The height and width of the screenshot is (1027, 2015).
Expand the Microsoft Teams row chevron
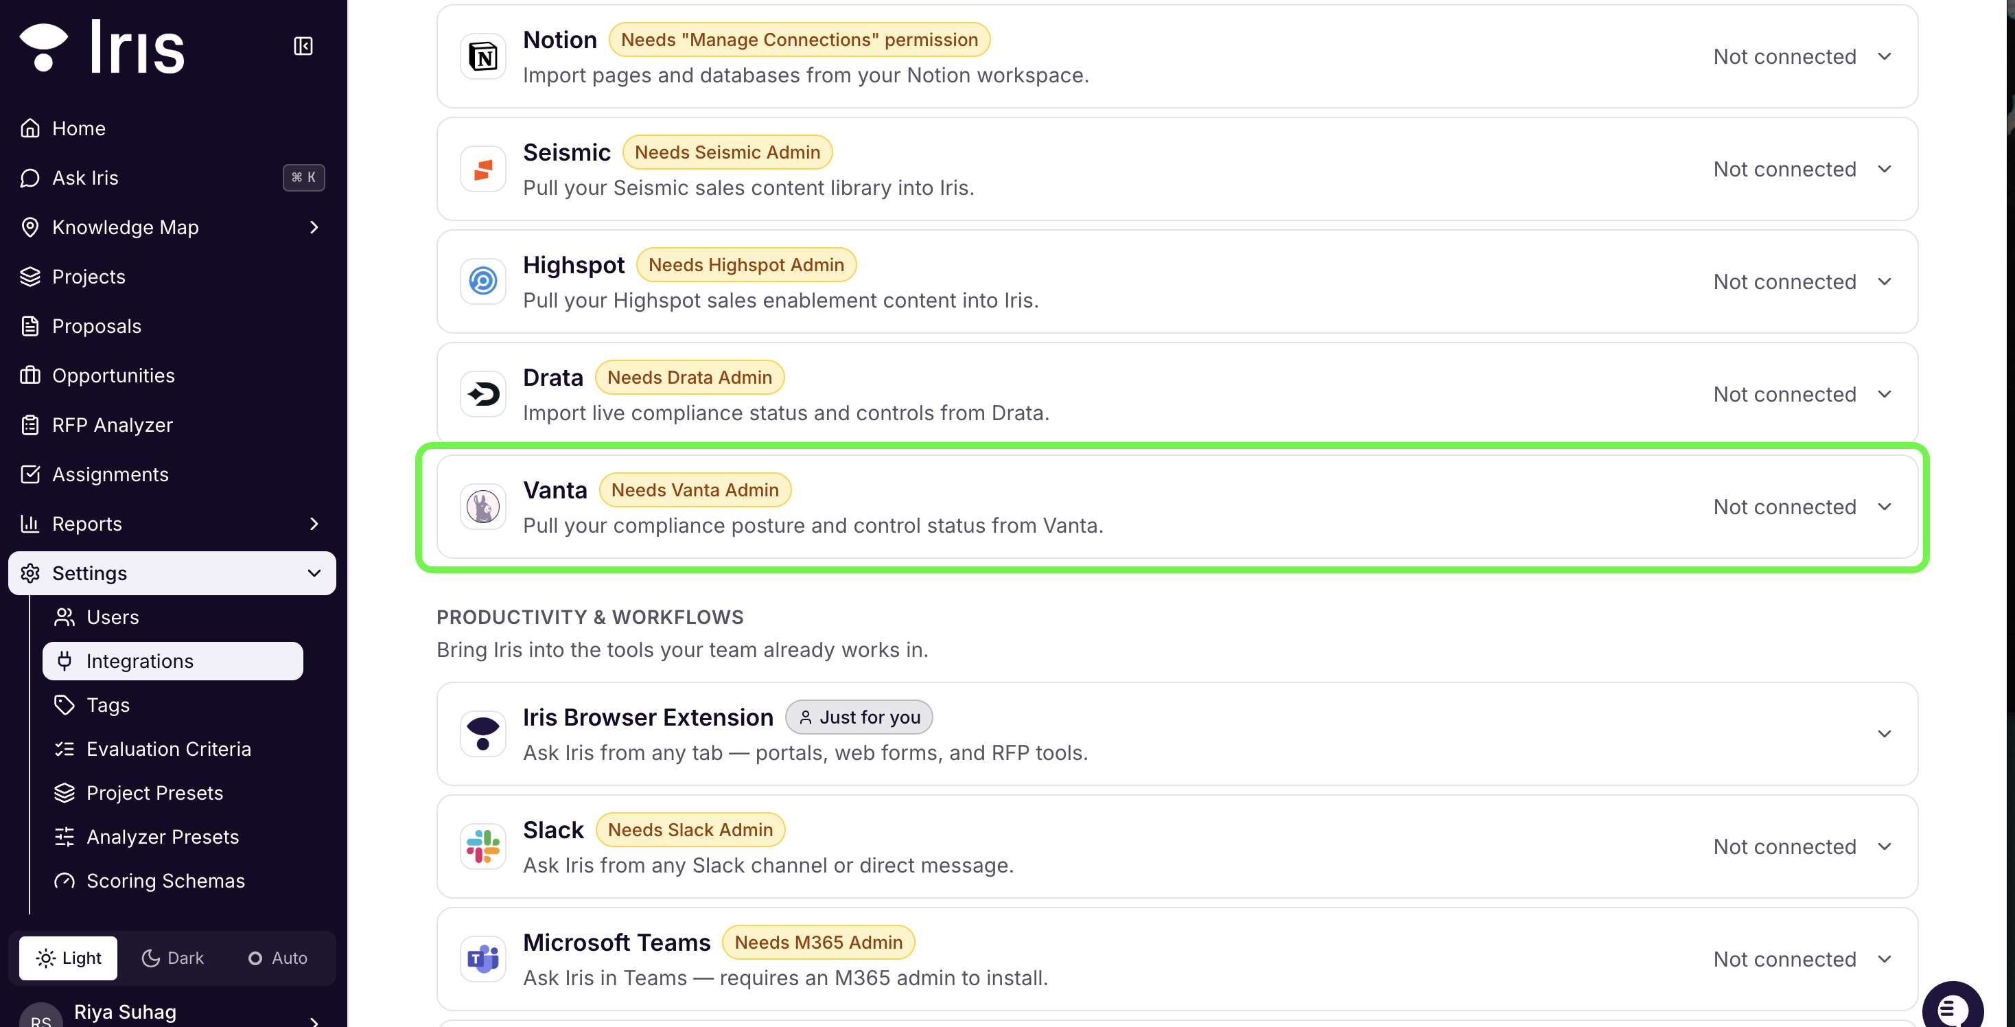(1885, 959)
